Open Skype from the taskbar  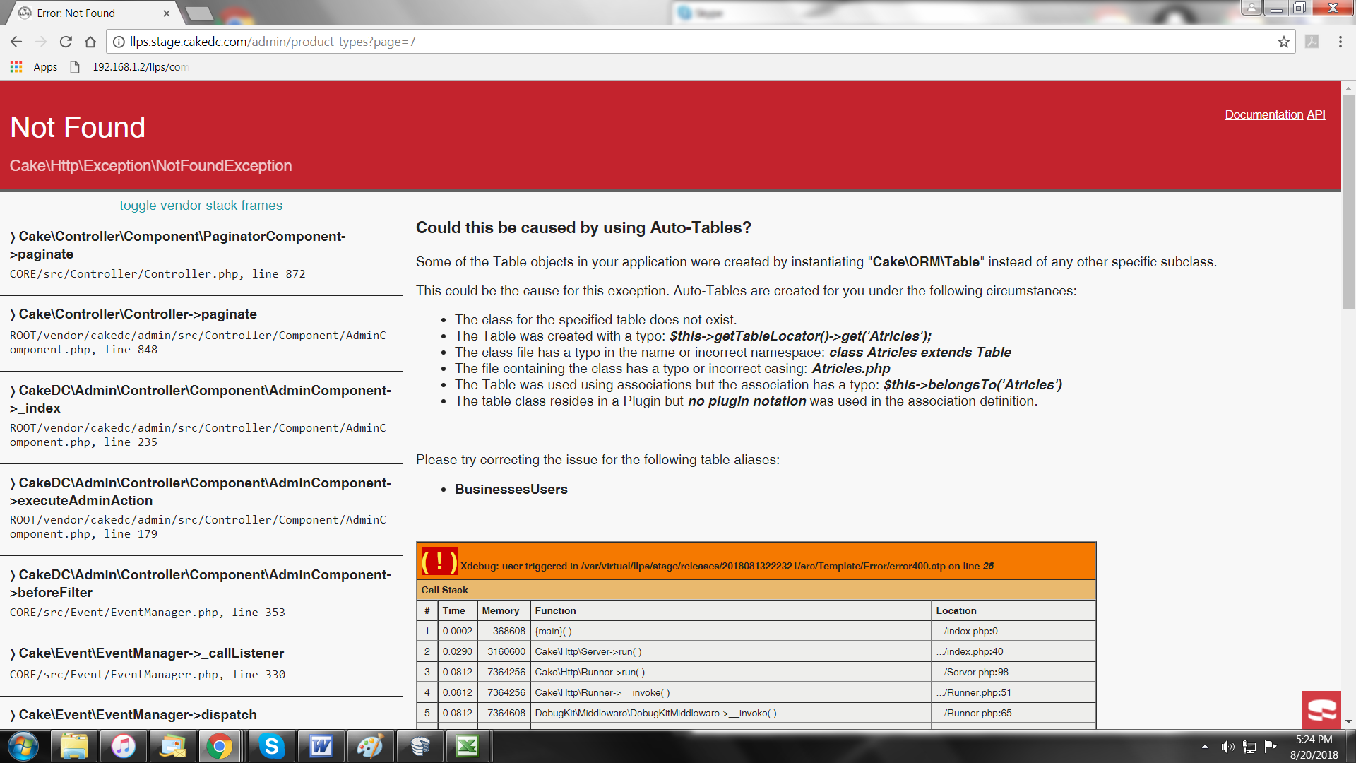[x=271, y=746]
